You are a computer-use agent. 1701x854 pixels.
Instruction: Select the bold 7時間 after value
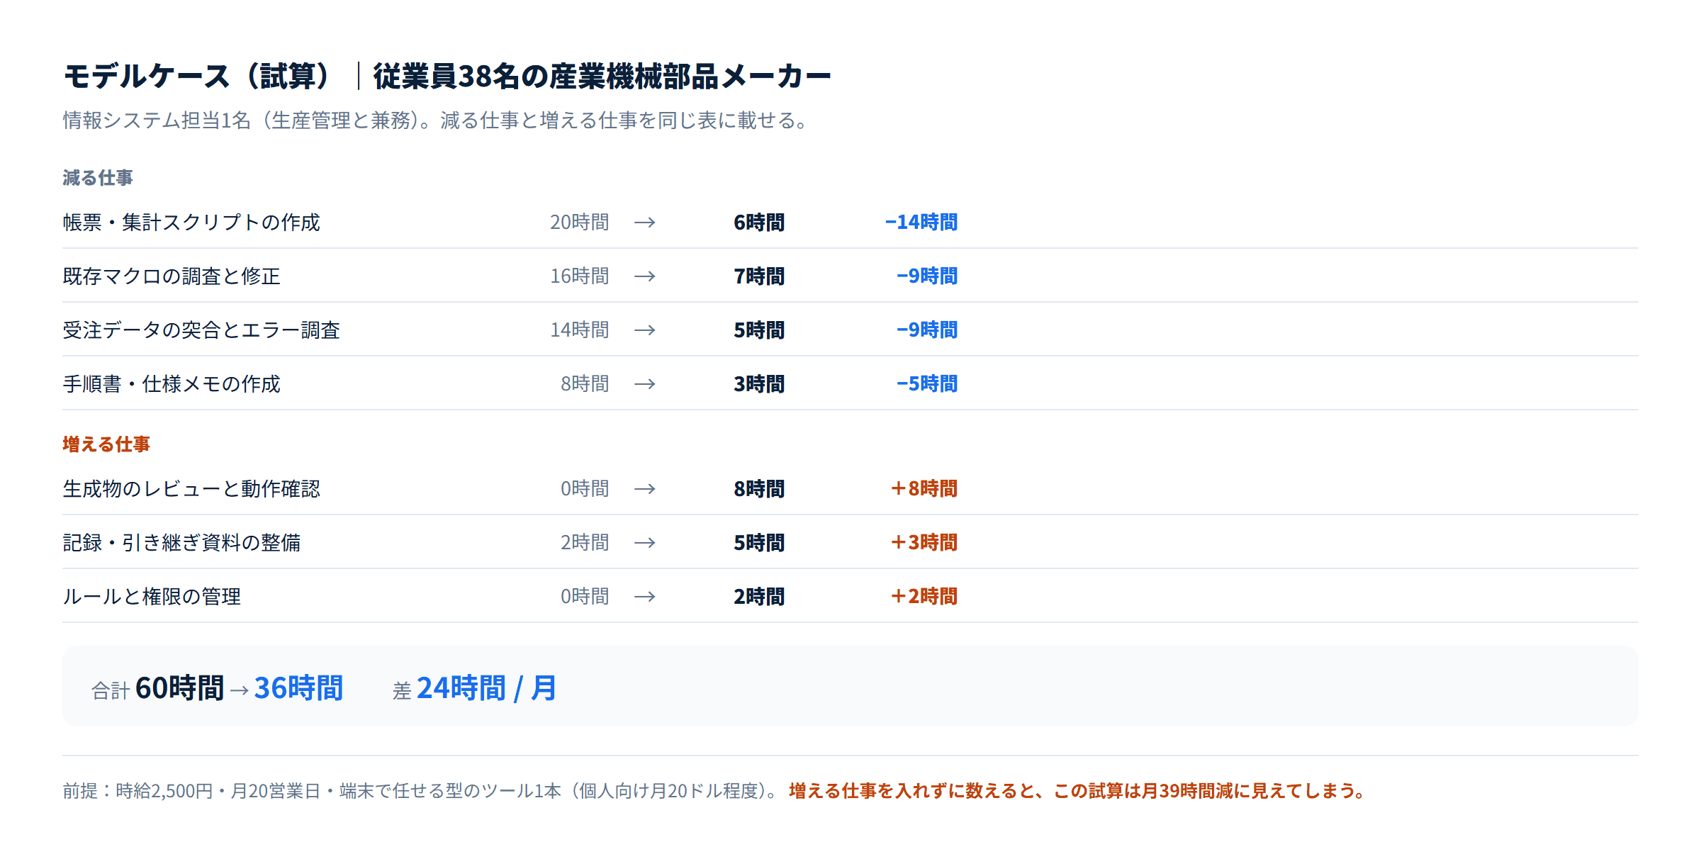click(759, 276)
